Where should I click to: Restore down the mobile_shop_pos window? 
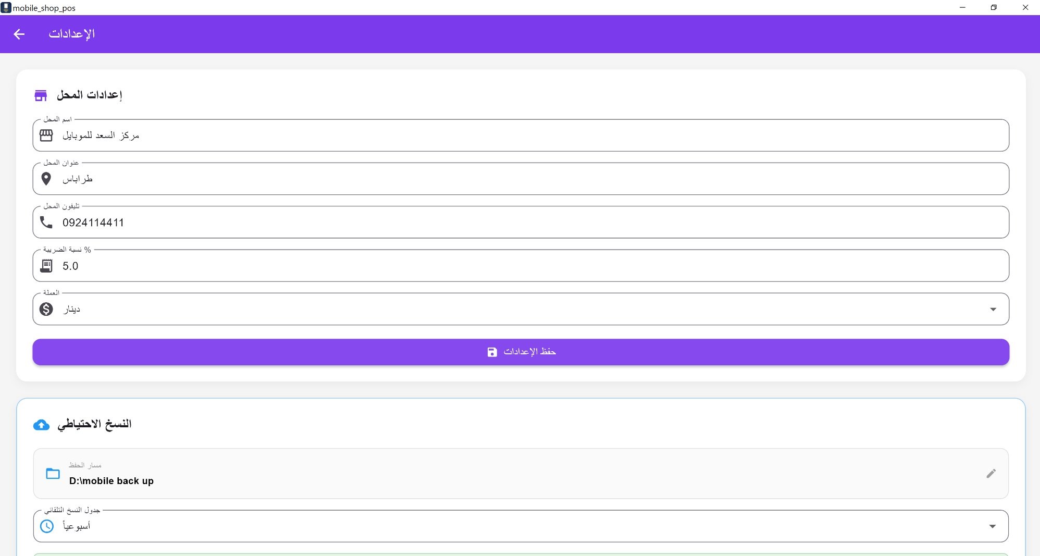(x=994, y=7)
